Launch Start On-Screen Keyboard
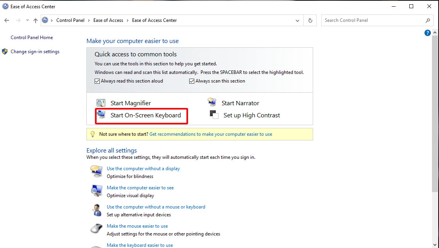 click(145, 115)
